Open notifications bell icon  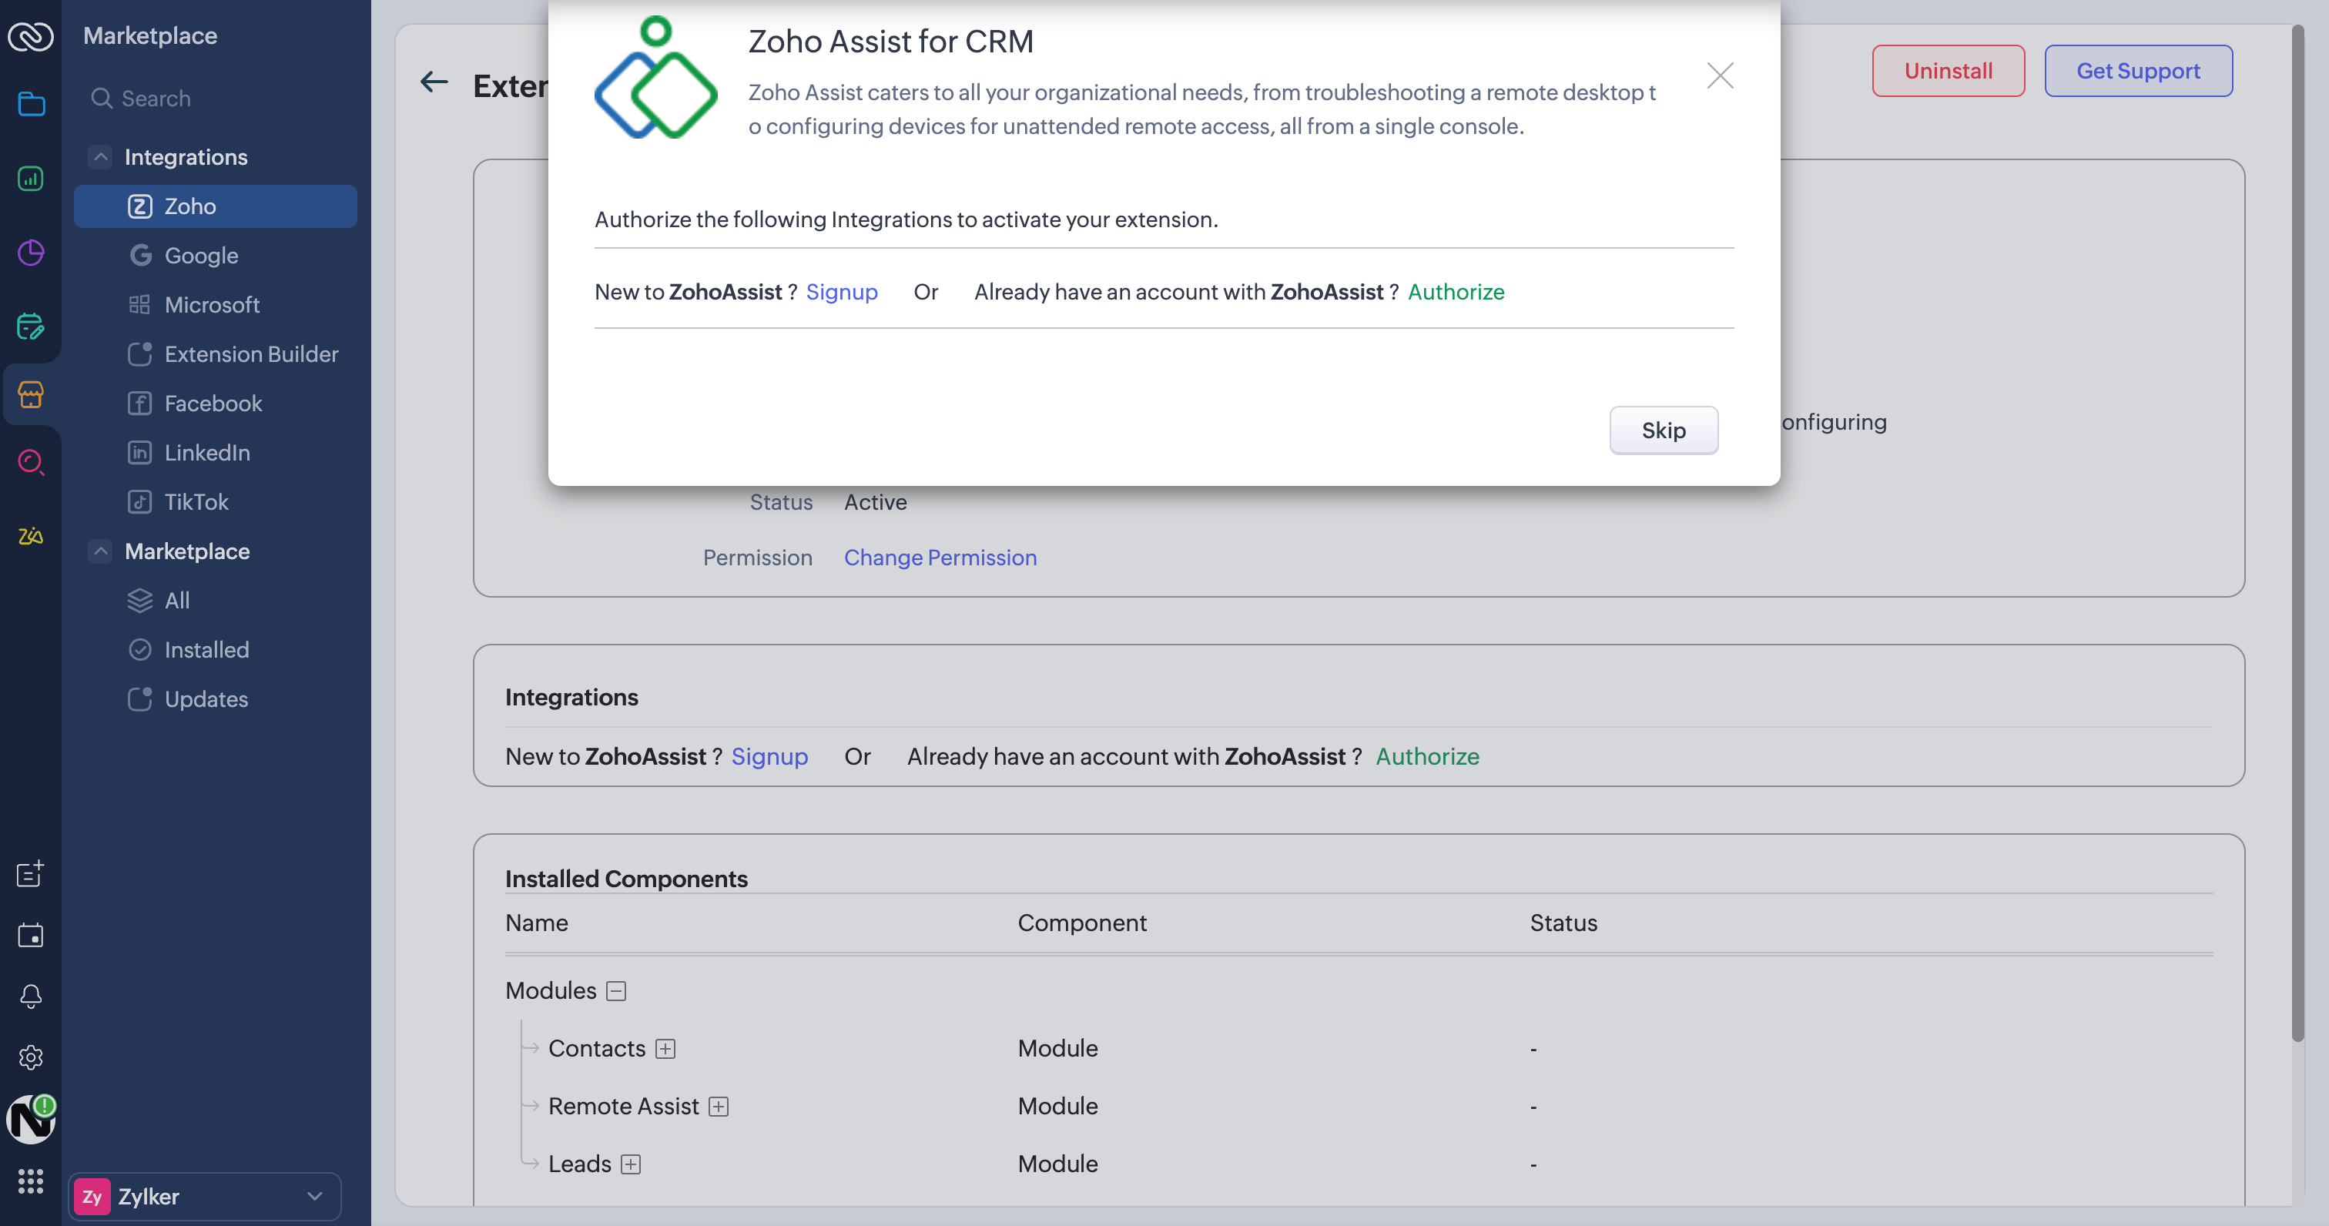point(31,996)
